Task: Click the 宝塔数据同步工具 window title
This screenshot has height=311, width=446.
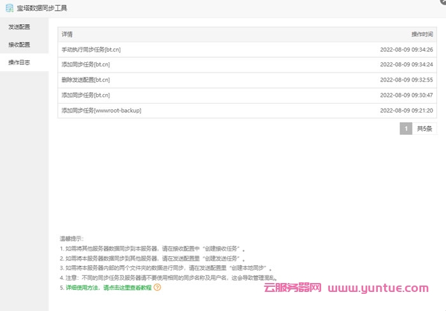Action: click(42, 8)
